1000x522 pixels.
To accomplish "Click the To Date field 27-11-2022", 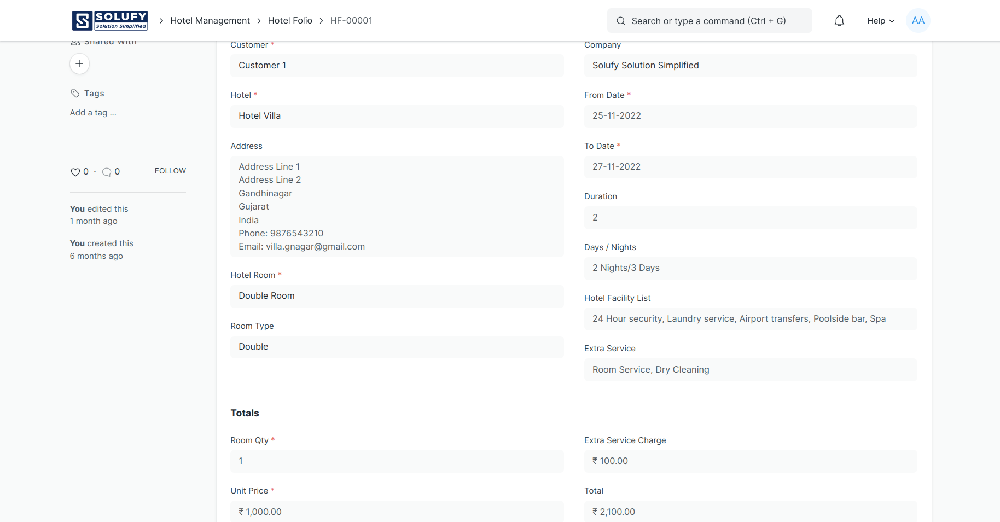I will point(751,167).
